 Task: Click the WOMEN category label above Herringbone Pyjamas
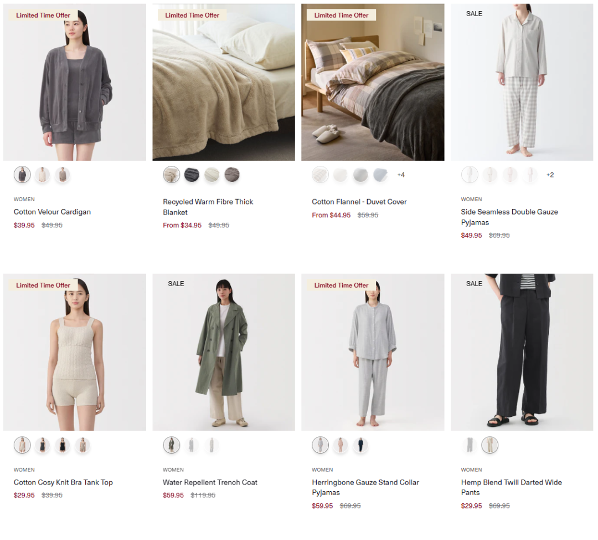322,470
